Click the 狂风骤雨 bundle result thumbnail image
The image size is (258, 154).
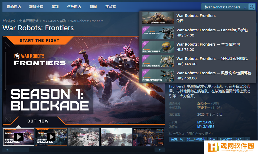(x=158, y=61)
